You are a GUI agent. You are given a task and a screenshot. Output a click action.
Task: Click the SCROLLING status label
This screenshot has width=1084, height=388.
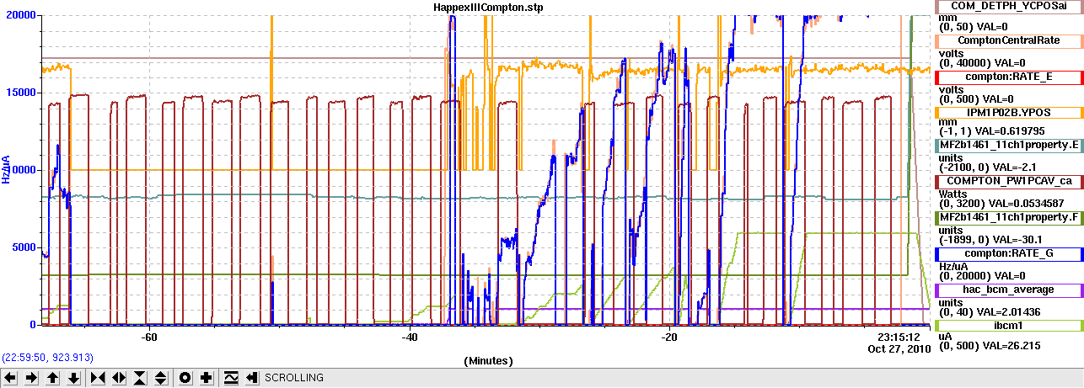click(x=294, y=378)
